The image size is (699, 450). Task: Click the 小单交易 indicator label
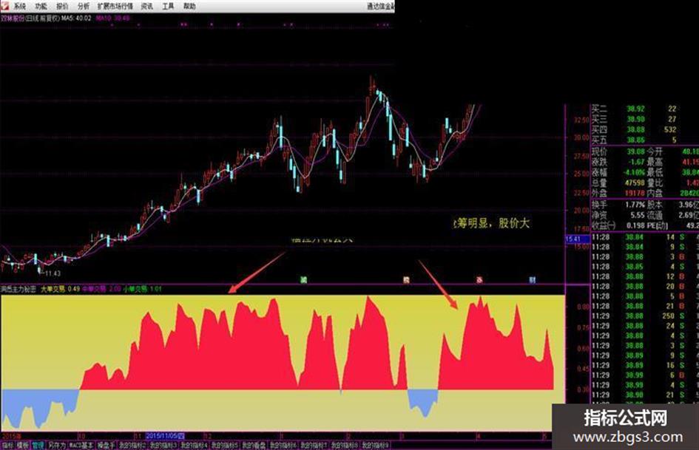[135, 289]
